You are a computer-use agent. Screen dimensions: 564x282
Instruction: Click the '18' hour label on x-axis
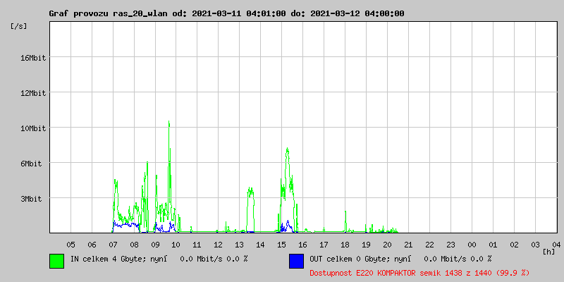pyautogui.click(x=345, y=245)
